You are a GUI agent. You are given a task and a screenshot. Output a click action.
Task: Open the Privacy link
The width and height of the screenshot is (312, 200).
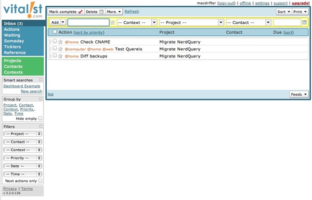click(10, 189)
